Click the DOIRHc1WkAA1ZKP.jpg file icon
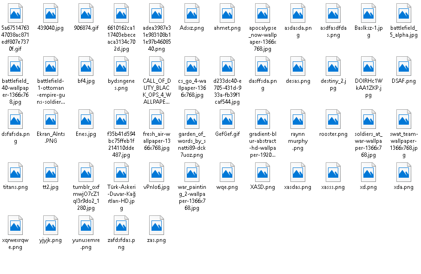The height and width of the screenshot is (274, 421). pyautogui.click(x=368, y=66)
